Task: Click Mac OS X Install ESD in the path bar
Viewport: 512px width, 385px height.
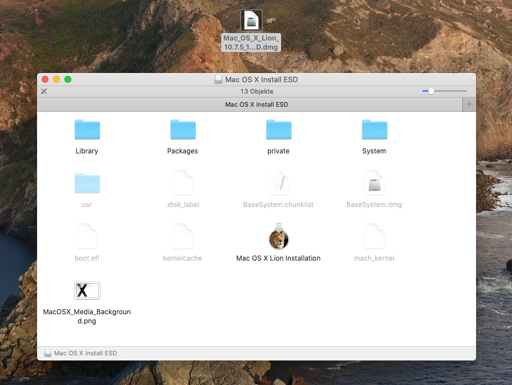Action: point(86,353)
